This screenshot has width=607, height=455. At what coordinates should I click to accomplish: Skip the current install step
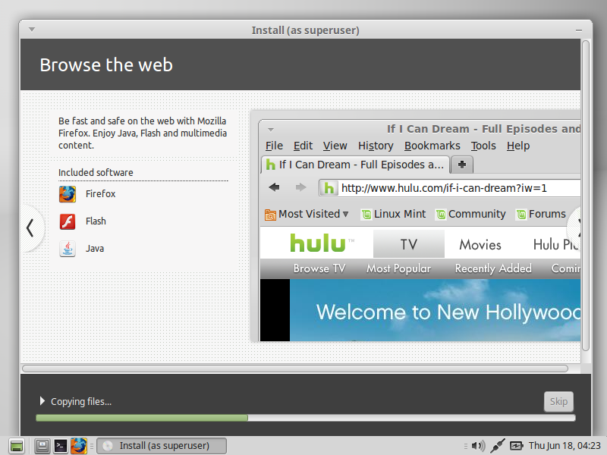click(558, 402)
